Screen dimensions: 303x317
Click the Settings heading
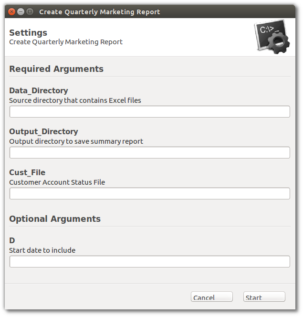point(28,33)
